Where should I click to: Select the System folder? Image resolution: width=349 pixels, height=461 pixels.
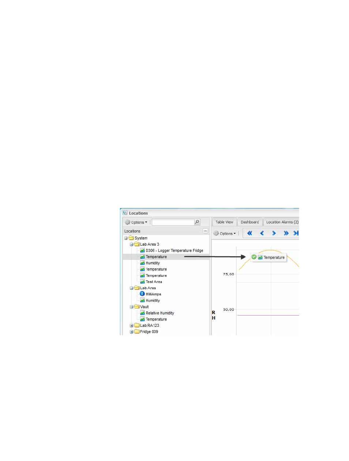pos(138,238)
